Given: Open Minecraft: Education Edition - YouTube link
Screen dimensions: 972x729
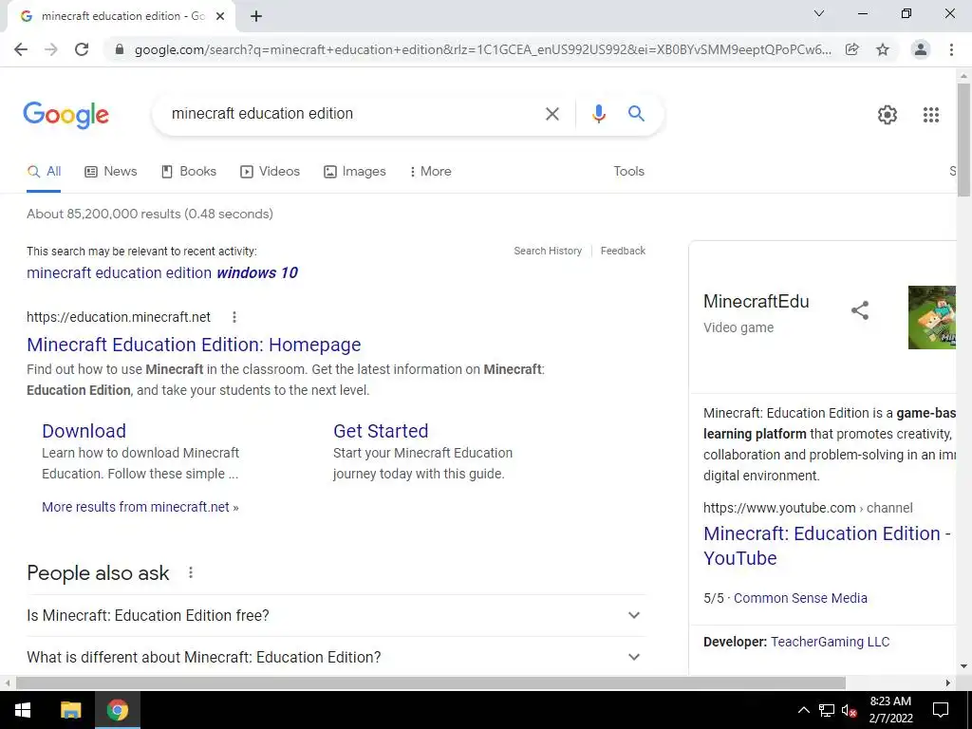Looking at the screenshot, I should 827,546.
